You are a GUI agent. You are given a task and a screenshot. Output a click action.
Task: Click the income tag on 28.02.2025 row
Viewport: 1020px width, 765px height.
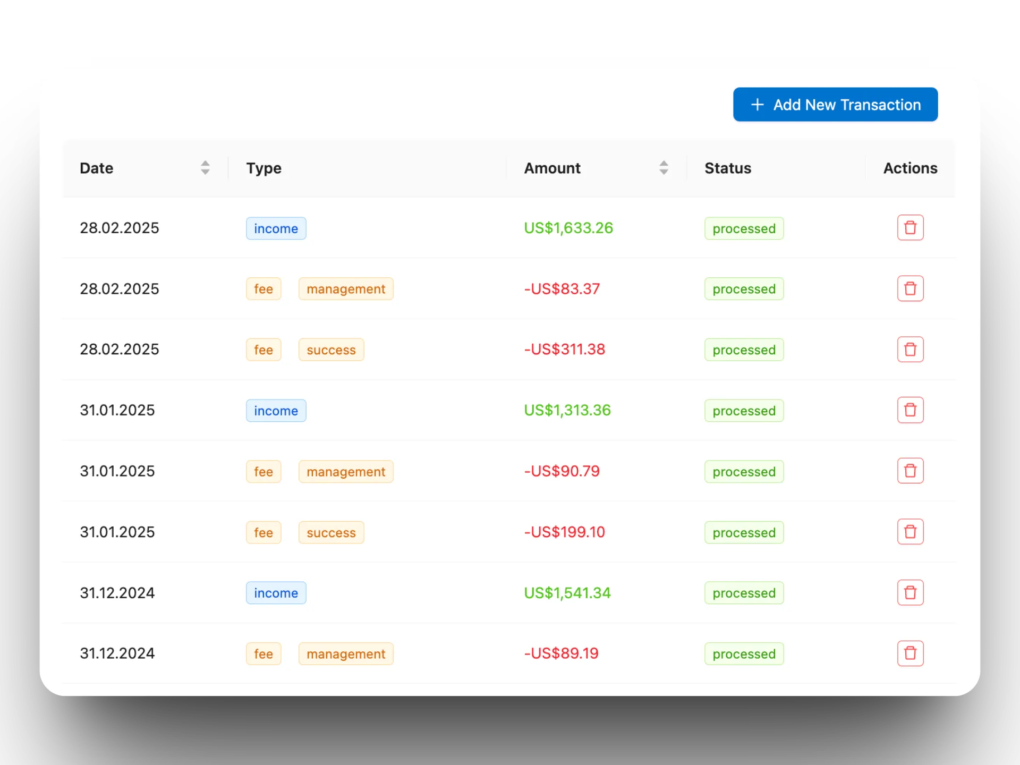click(x=276, y=228)
